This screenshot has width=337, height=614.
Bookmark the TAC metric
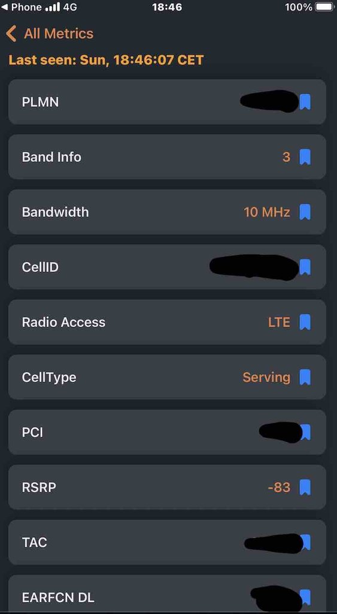point(306,543)
